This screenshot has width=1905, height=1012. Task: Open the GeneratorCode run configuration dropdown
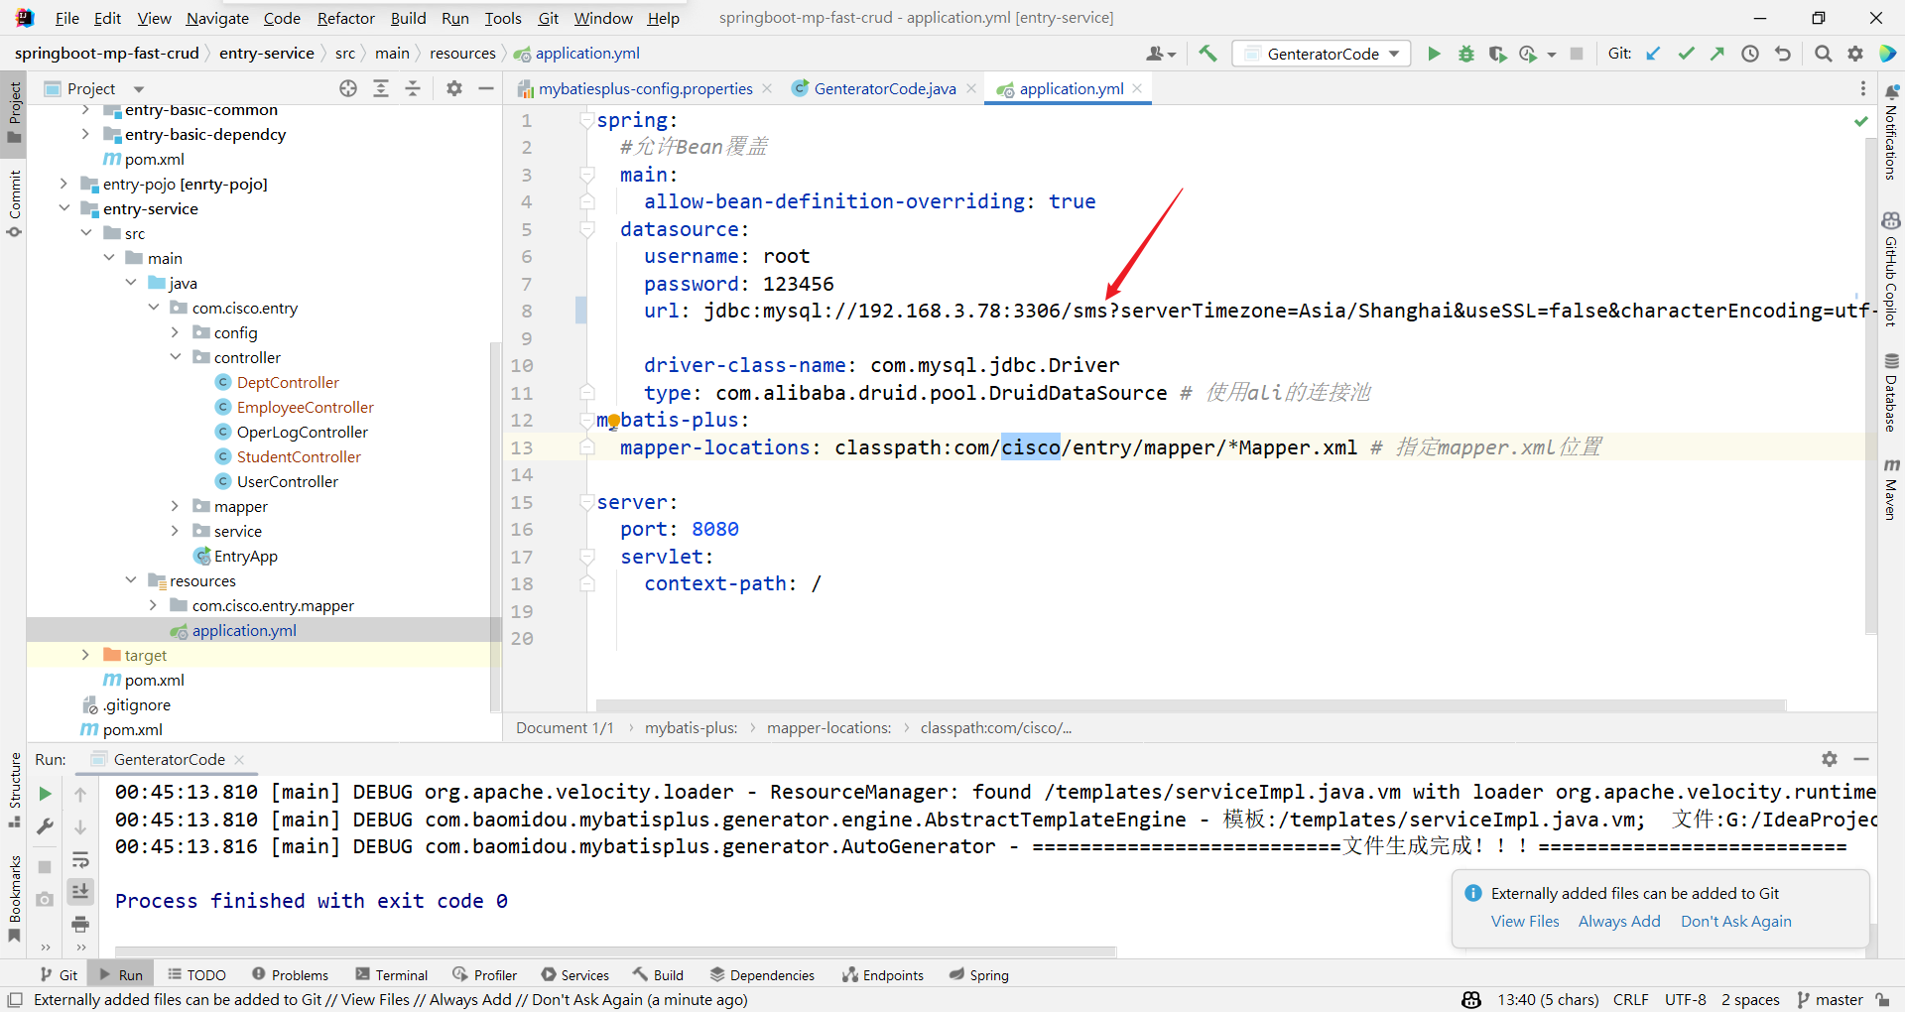tap(1322, 54)
